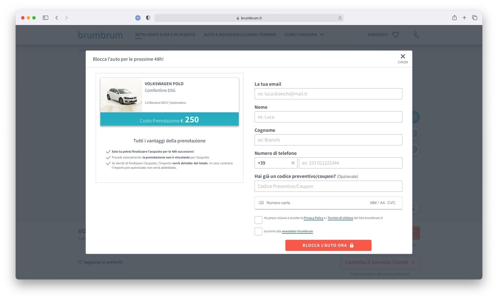
Task: Click the Volkswagen Polo car thumbnail
Action: pyautogui.click(x=121, y=95)
